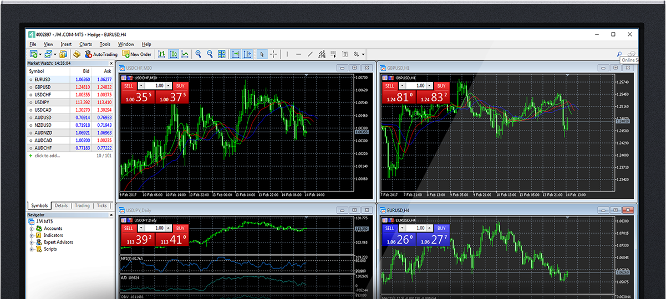Screen dimensions: 666x299
Task: Select the text label tool
Action: point(344,54)
